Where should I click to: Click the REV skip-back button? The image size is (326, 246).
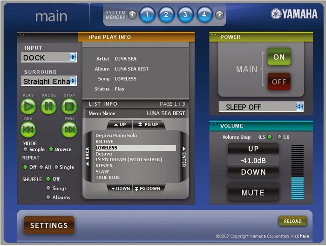(x=28, y=130)
